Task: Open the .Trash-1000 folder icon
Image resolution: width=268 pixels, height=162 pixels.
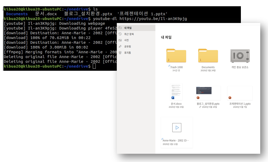Action: coord(176,56)
